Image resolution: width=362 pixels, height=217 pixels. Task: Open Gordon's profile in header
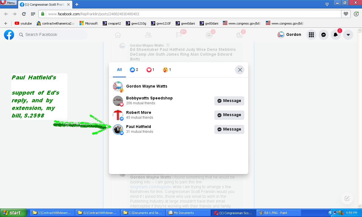pos(289,35)
